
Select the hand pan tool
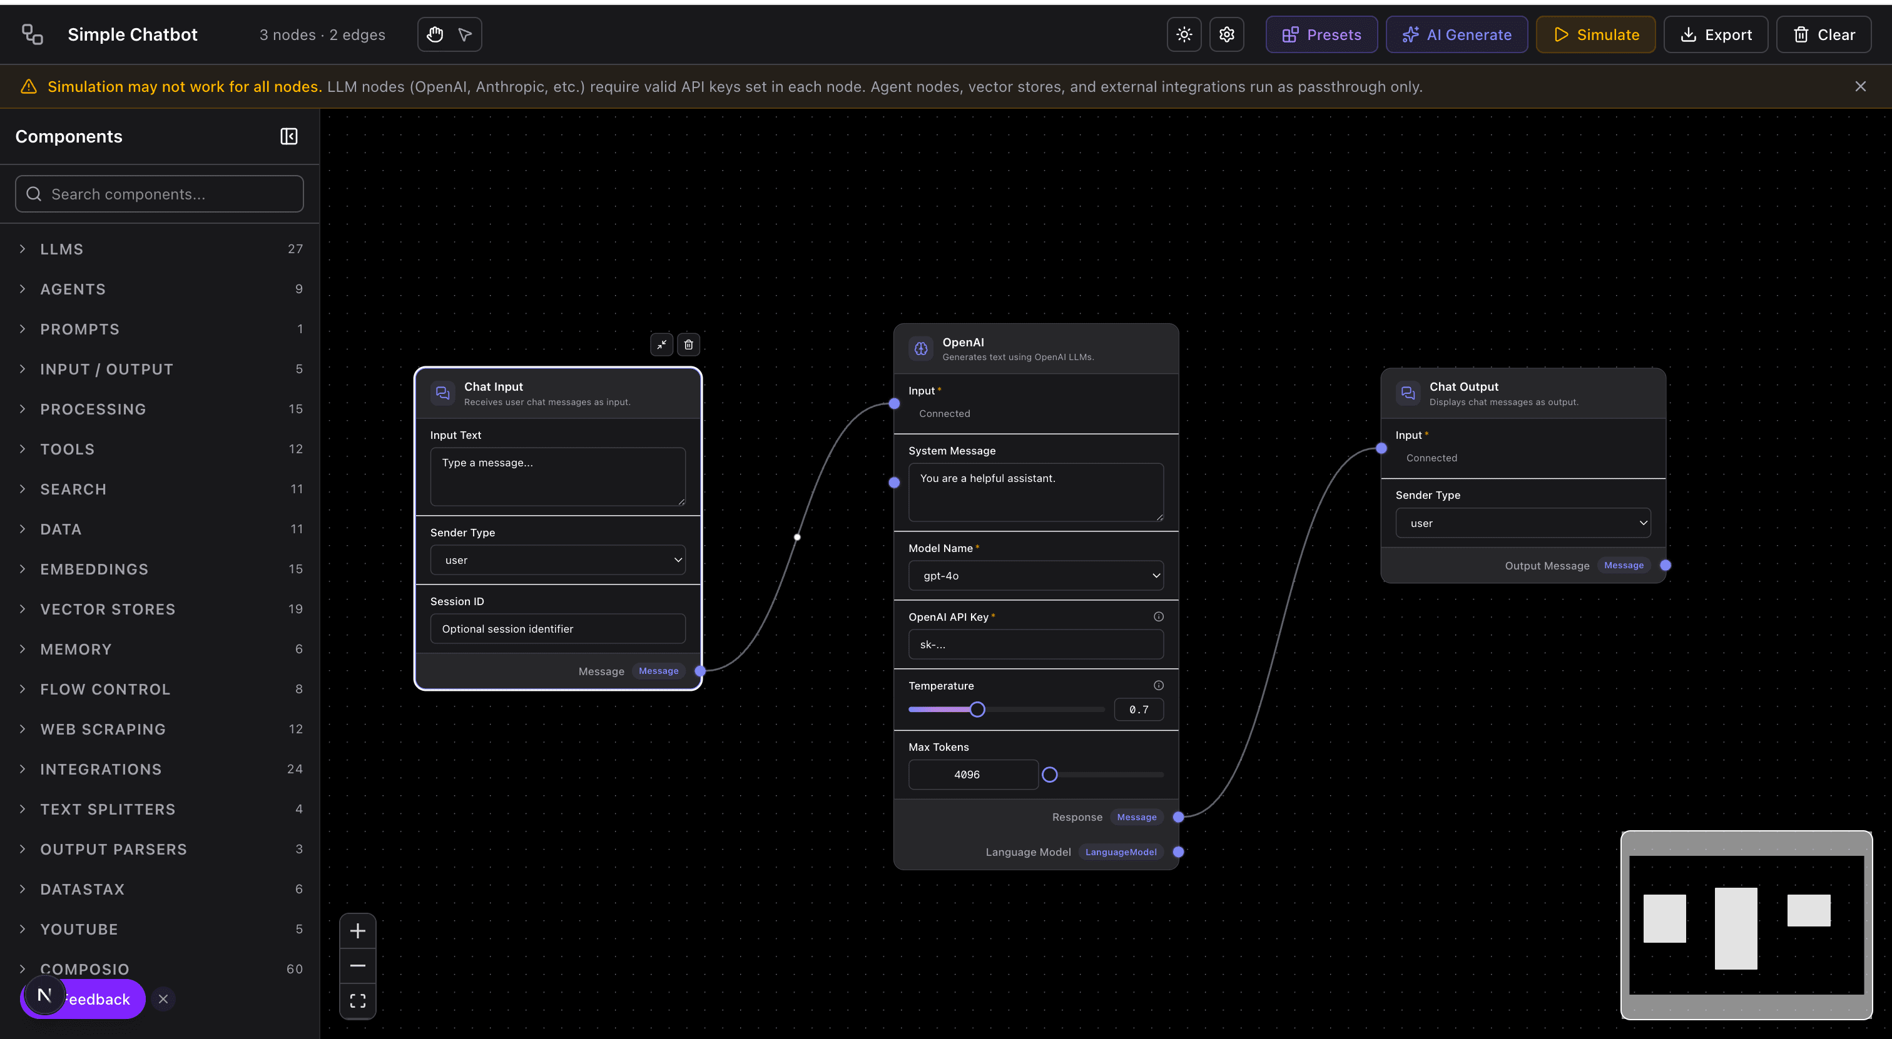tap(435, 34)
